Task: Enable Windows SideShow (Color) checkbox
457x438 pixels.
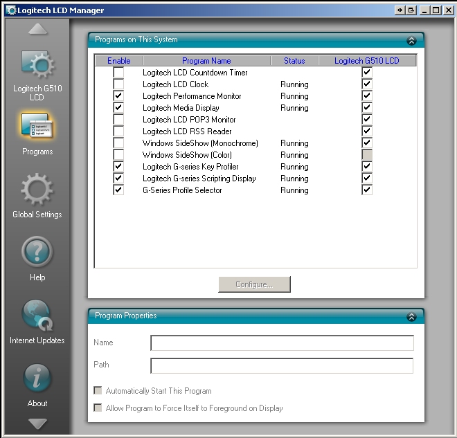Action: click(x=118, y=154)
